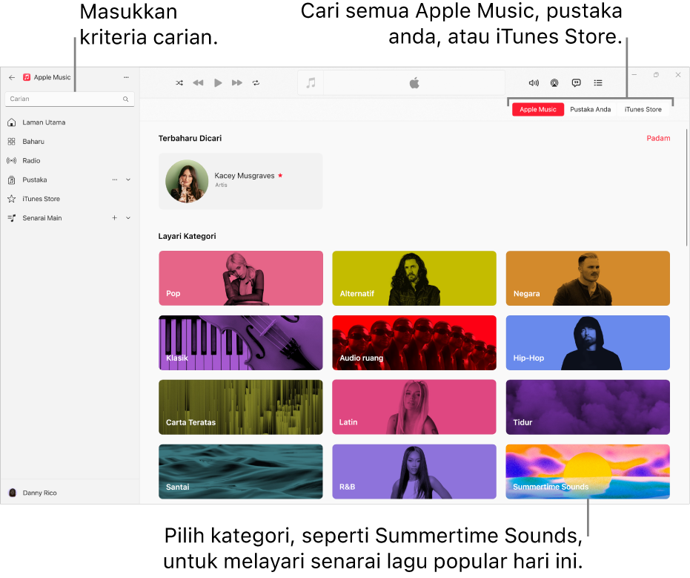Open Baharu in the sidebar
The height and width of the screenshot is (578, 690).
tap(70, 142)
